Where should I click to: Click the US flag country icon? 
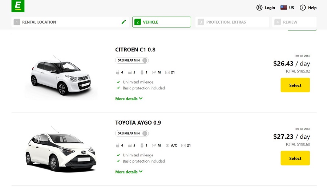(284, 8)
